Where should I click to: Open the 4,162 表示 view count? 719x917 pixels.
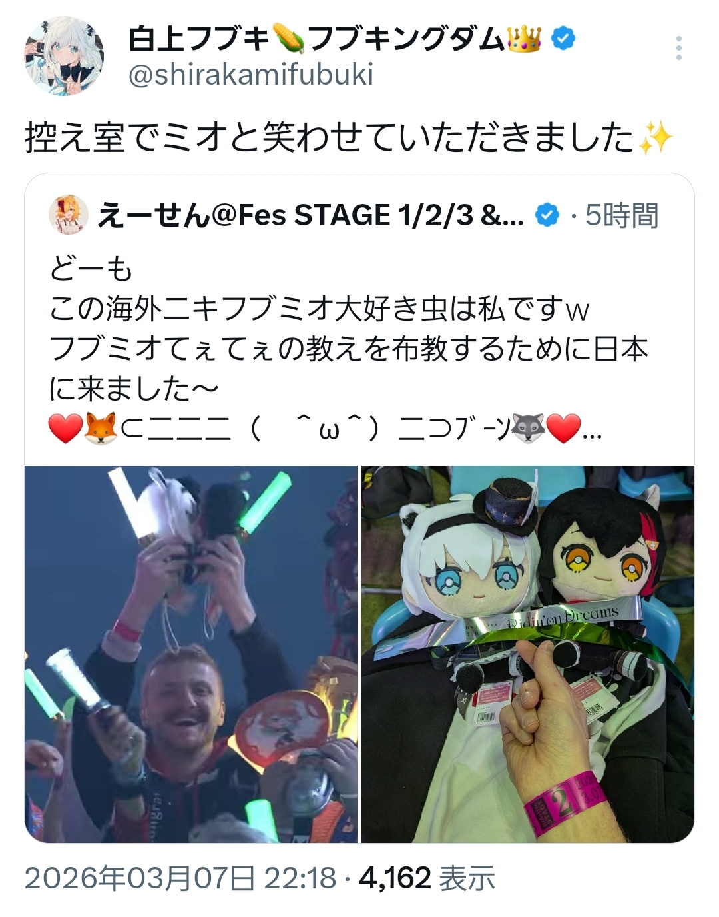coord(427,878)
